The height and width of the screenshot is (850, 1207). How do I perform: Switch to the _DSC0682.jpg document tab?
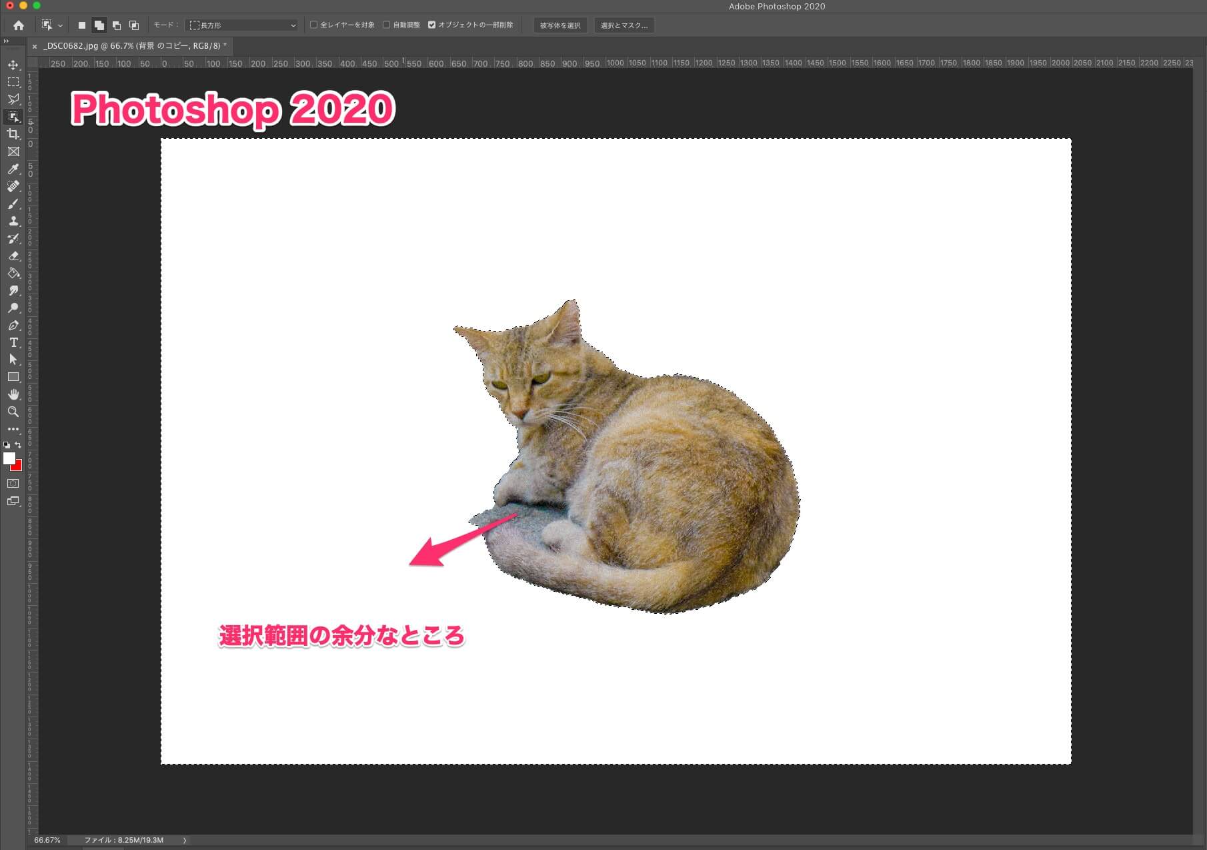[x=135, y=46]
